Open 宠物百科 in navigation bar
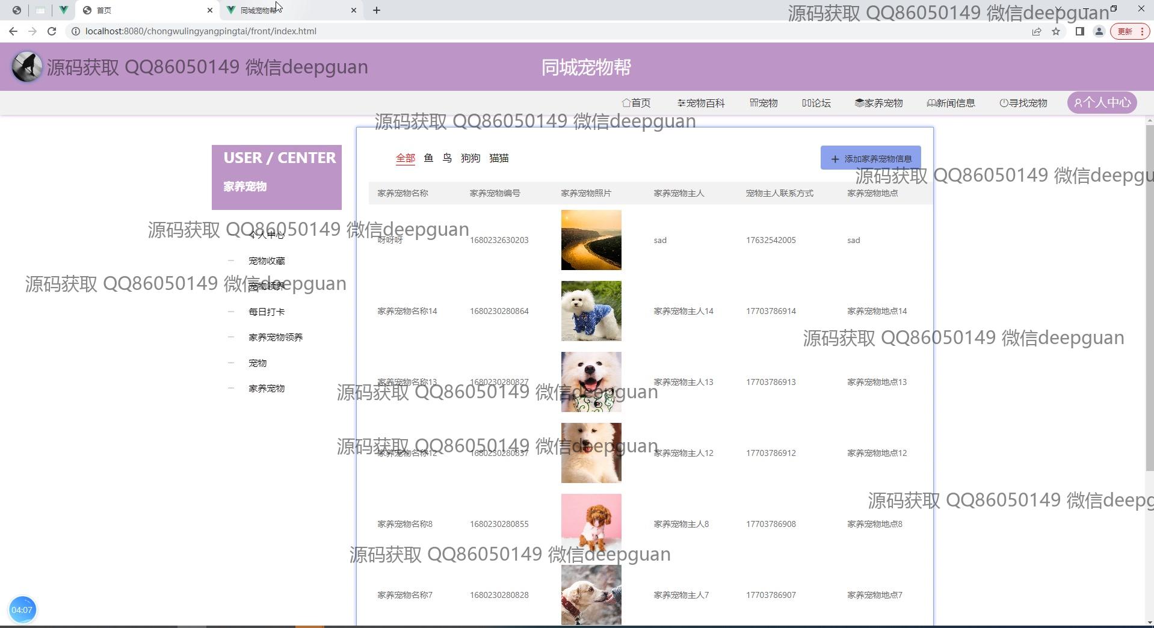Viewport: 1154px width, 628px height. (x=701, y=103)
